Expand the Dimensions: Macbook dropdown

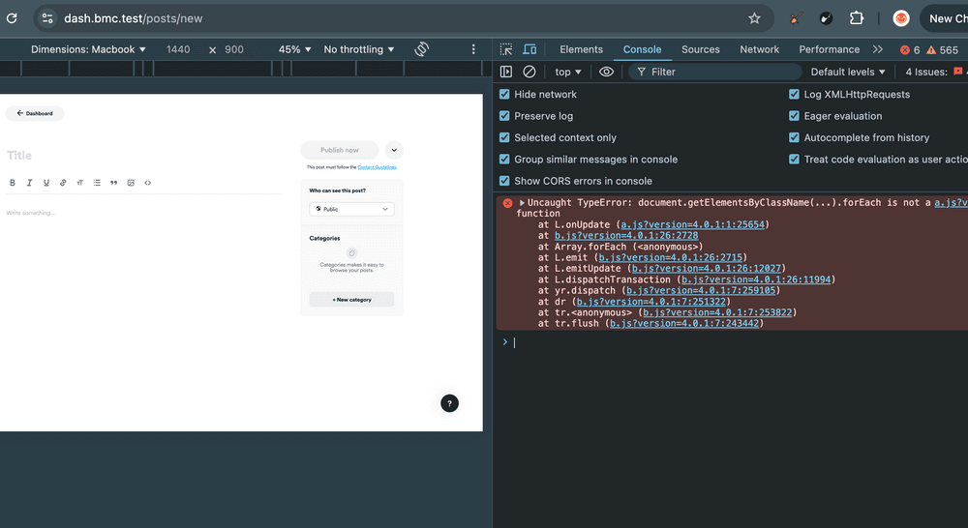point(88,49)
